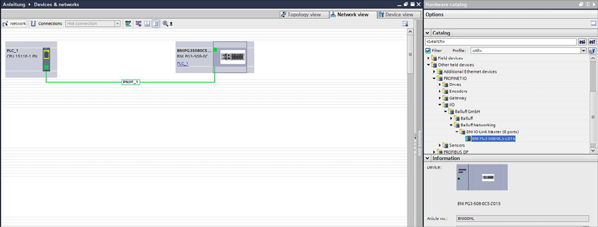The height and width of the screenshot is (227, 598).
Task: Click the BNI device green PROFINET port
Action: [x=215, y=50]
